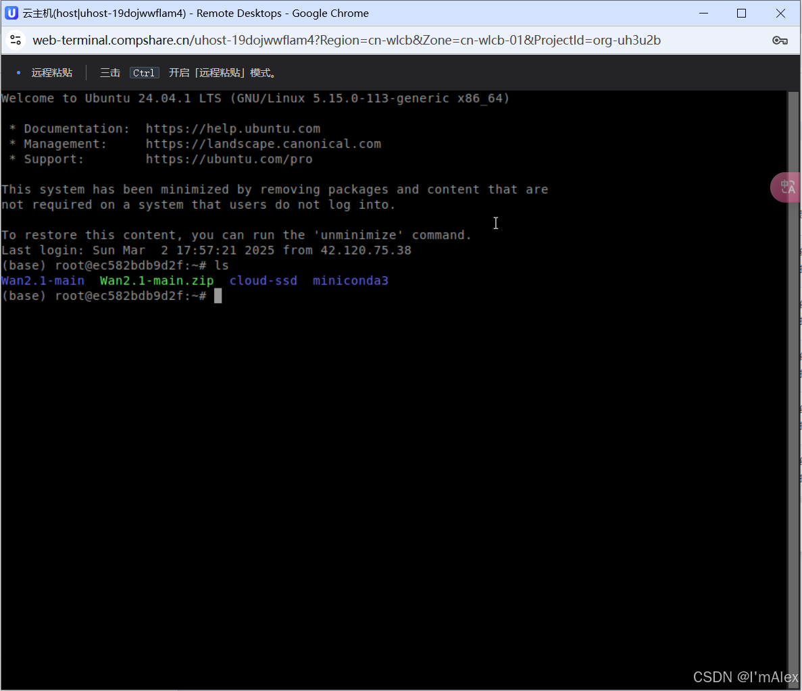Click the floating translate icon on right edge
802x691 pixels.
786,187
